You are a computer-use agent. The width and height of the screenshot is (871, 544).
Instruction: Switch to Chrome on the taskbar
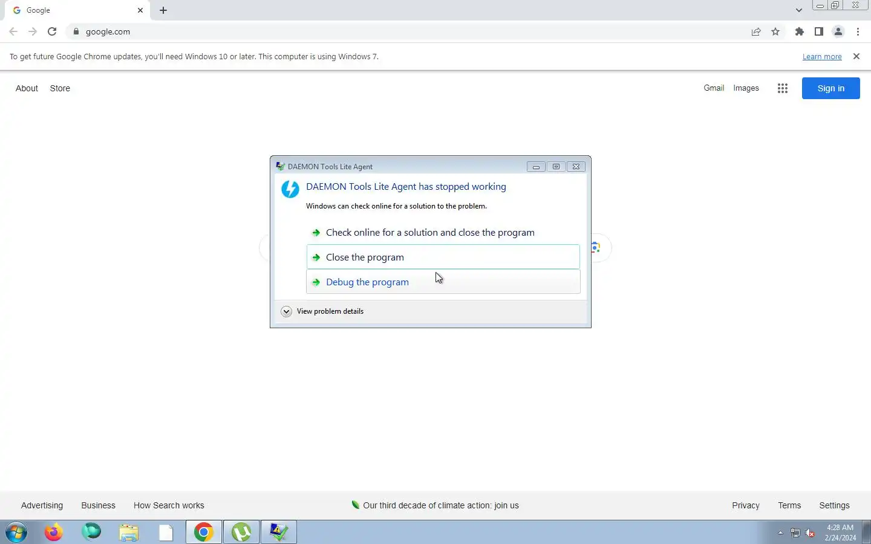pyautogui.click(x=204, y=532)
